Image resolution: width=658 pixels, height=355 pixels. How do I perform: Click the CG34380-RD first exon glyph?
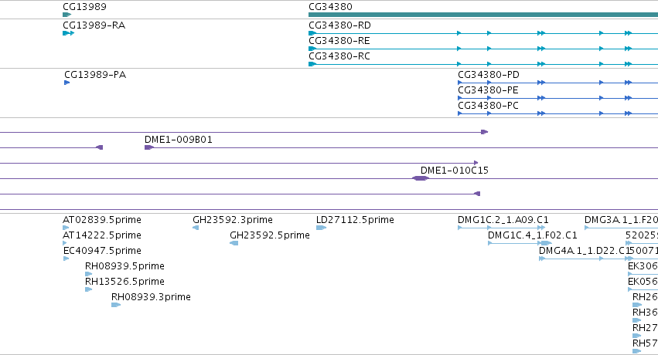click(x=312, y=33)
